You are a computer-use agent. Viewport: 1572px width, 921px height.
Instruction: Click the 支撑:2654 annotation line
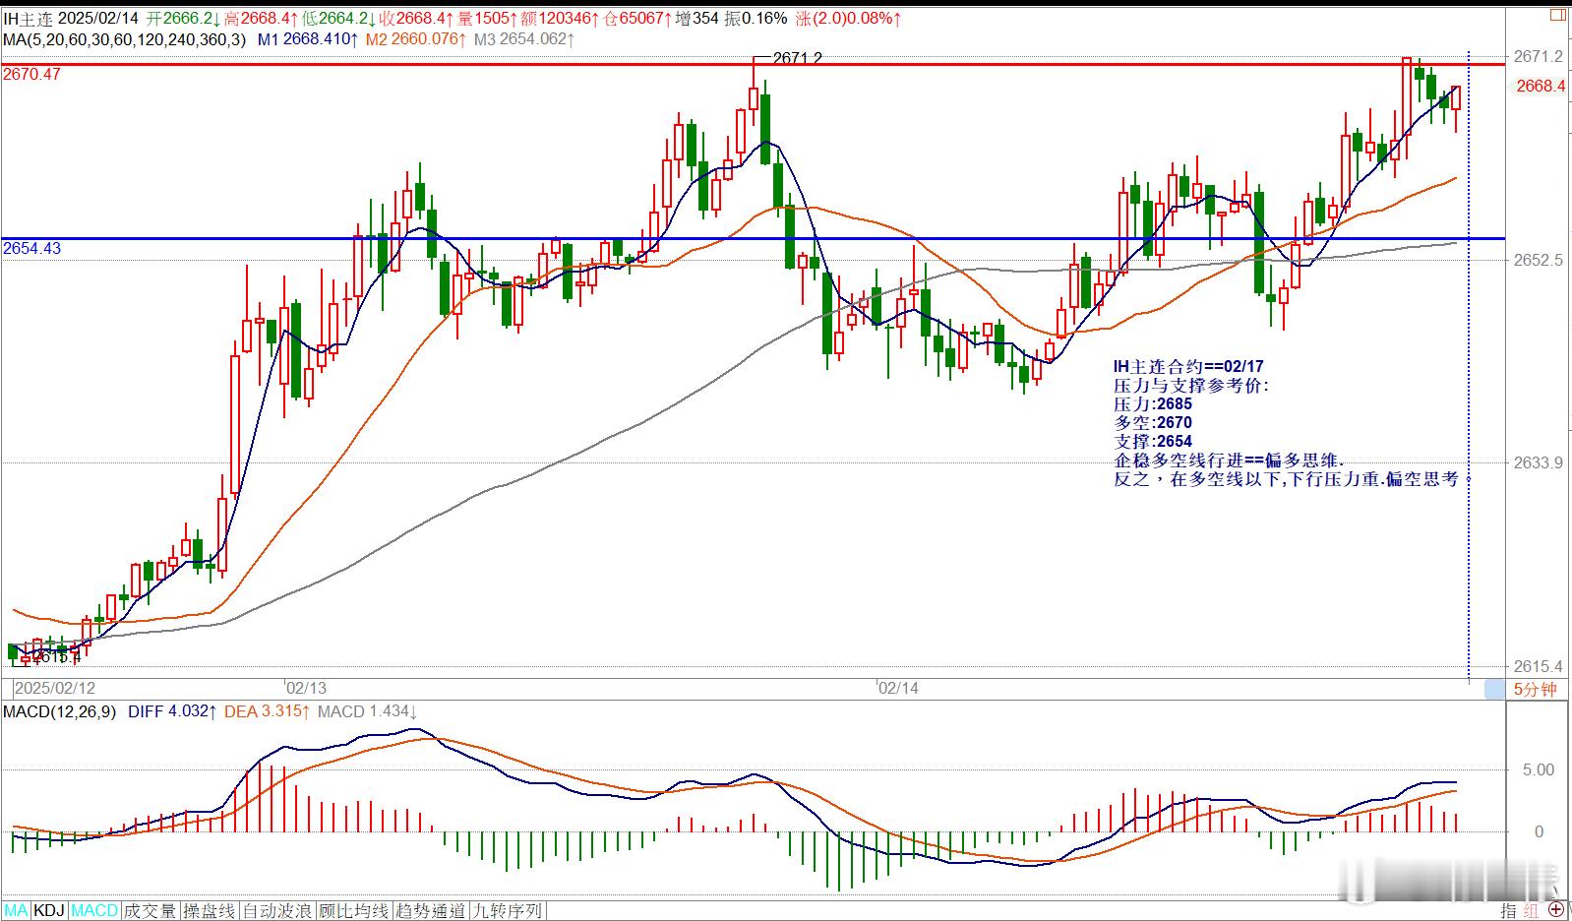[1153, 442]
